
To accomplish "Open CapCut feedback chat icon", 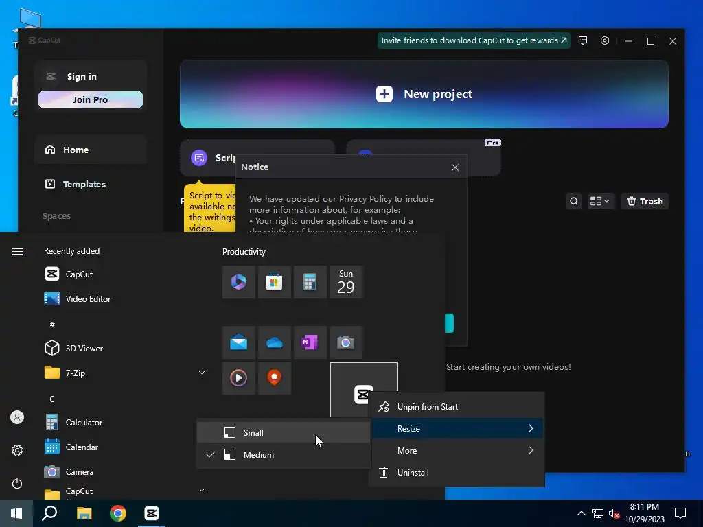I will [582, 40].
